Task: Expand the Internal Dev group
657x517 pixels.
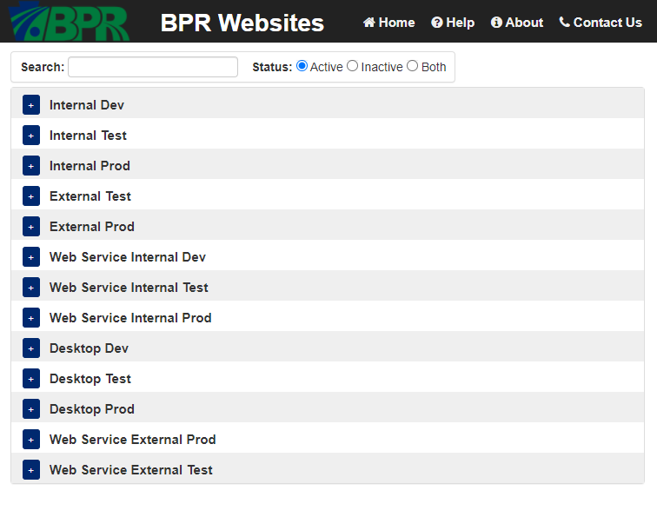Action: pos(31,105)
